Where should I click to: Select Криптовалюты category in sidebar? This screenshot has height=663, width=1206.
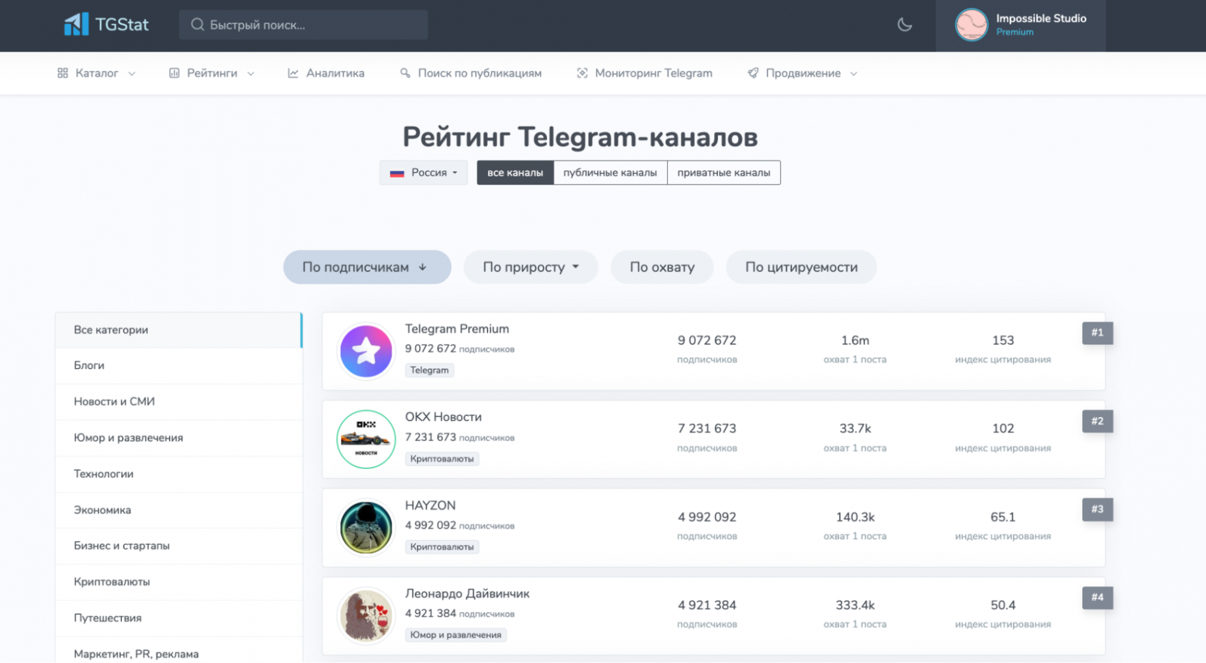tap(178, 582)
